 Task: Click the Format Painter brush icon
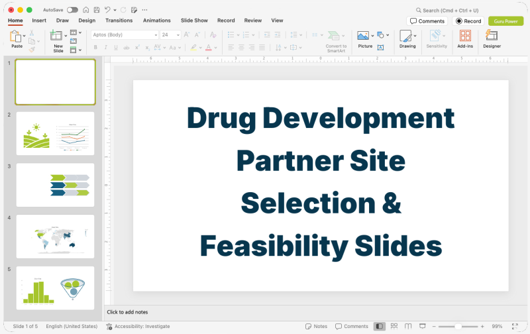click(32, 50)
